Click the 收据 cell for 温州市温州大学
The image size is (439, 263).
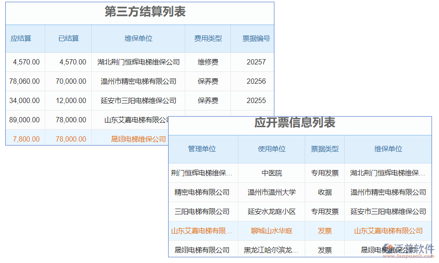[325, 192]
